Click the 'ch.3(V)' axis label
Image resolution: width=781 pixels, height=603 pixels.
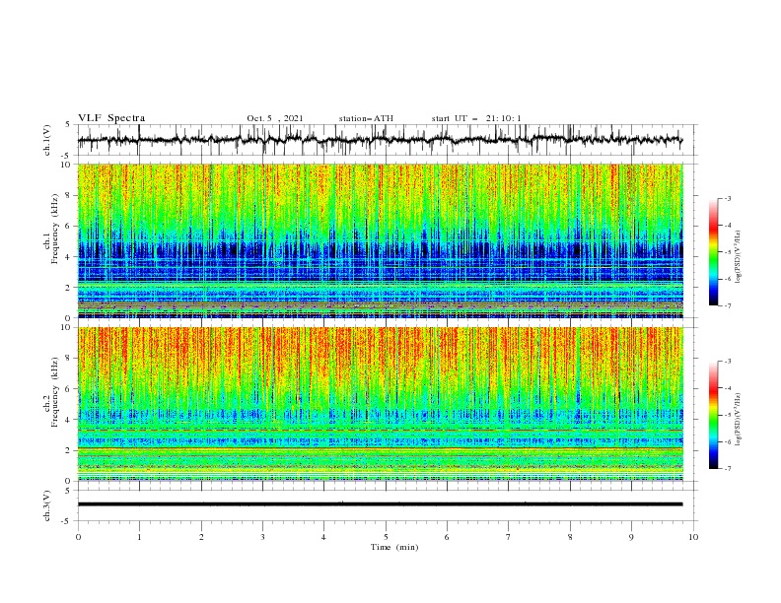47,505
